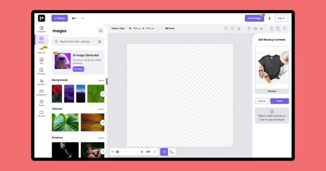Switch to dark mode moon toggle

coord(172,152)
